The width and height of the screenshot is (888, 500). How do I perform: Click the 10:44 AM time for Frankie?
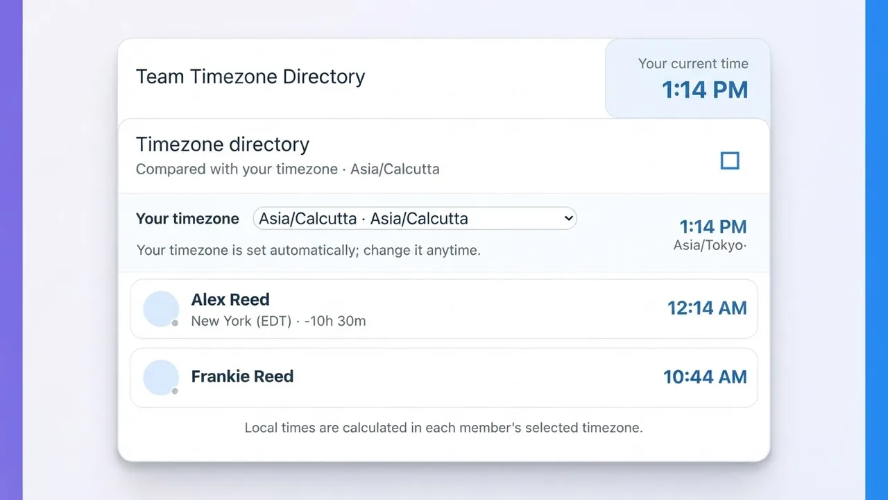click(x=705, y=377)
